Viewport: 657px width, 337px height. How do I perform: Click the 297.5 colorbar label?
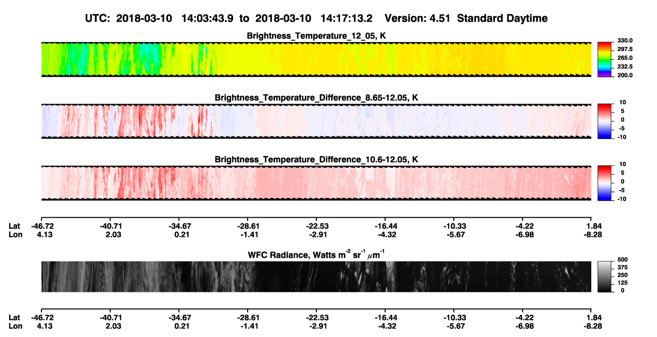click(624, 49)
